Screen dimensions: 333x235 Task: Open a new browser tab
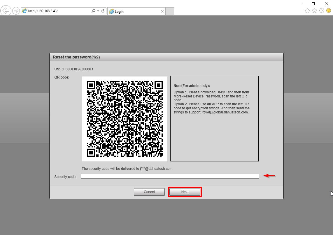click(170, 11)
